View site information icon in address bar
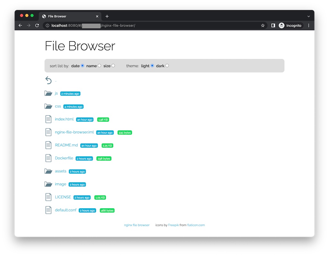 pos(48,26)
